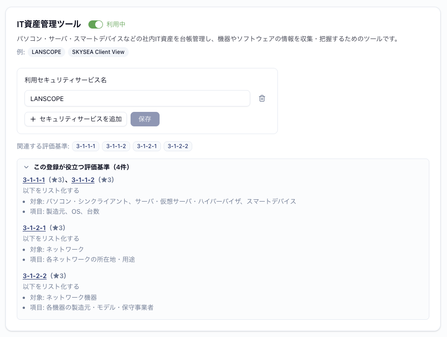The height and width of the screenshot is (337, 447).
Task: Click the 例: label before example chips
Action: [x=21, y=52]
